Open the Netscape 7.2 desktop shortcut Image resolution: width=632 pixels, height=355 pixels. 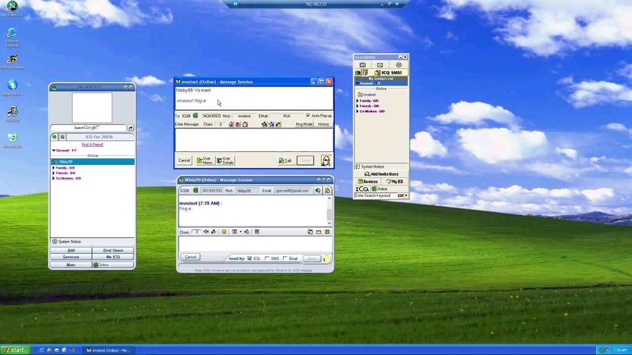click(x=12, y=8)
